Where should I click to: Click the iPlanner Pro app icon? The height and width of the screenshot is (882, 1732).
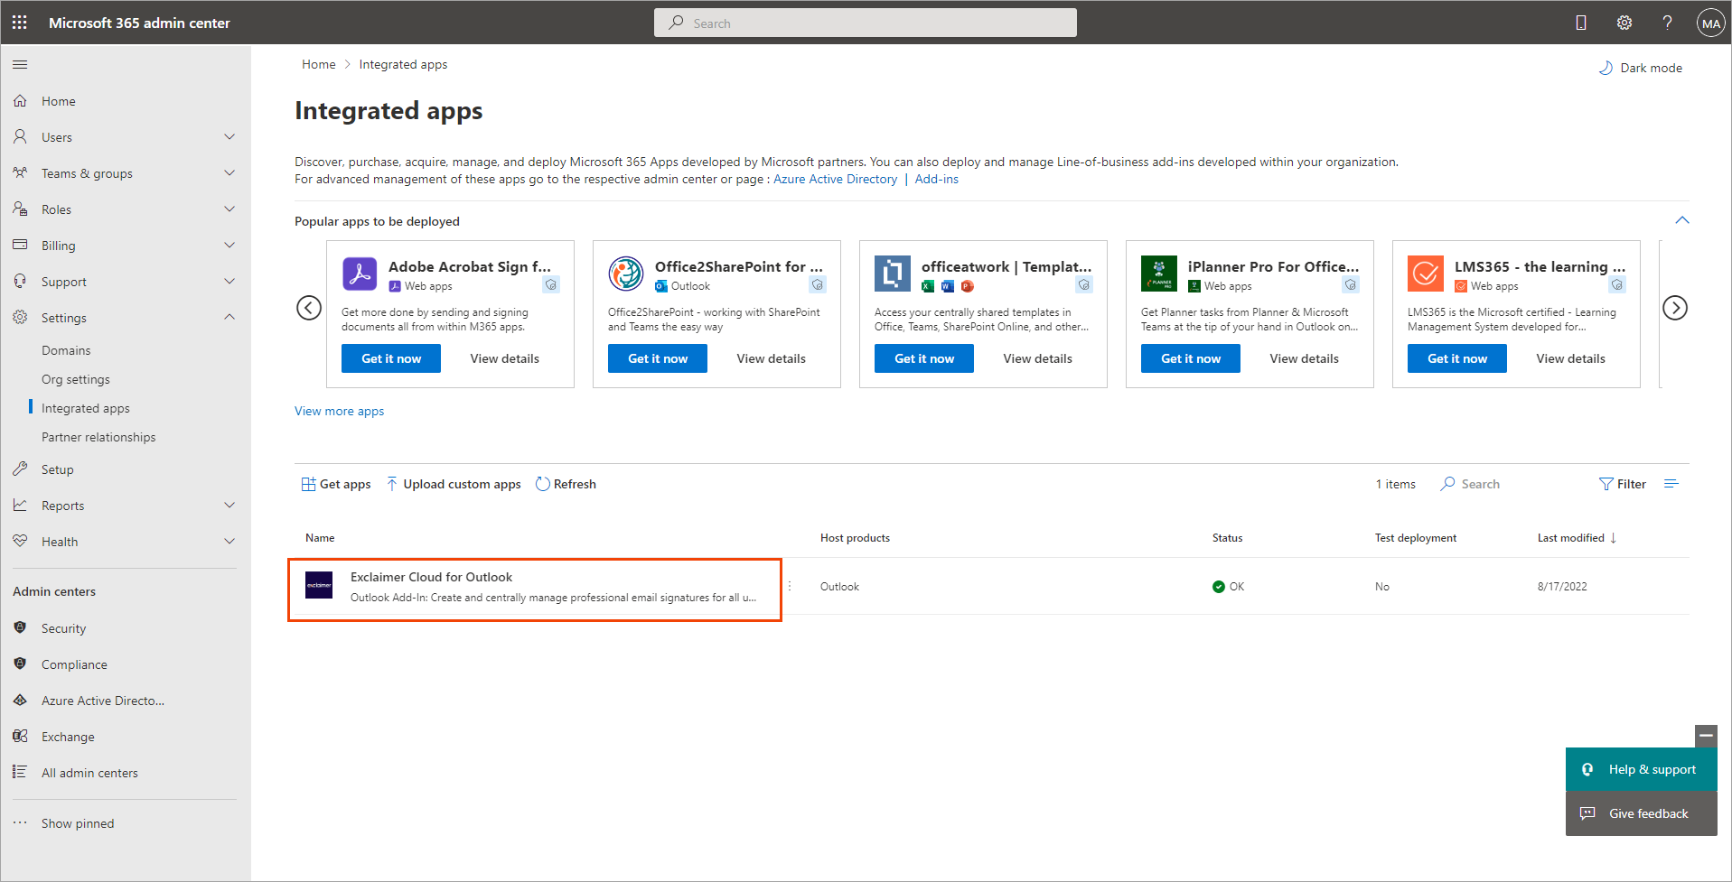[x=1159, y=274]
